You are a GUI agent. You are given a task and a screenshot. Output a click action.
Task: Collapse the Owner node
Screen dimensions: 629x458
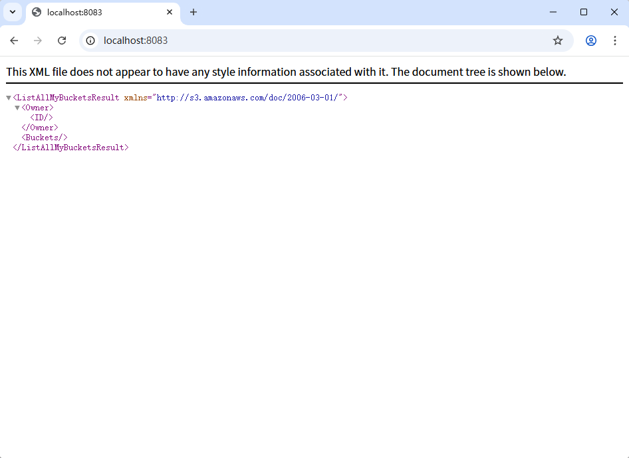point(17,108)
